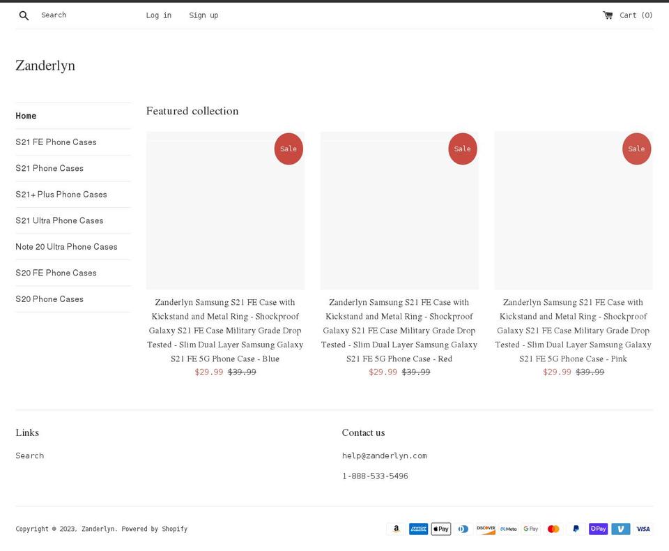Click $29.99 price under Pink case
The height and width of the screenshot is (551, 669).
tap(557, 372)
